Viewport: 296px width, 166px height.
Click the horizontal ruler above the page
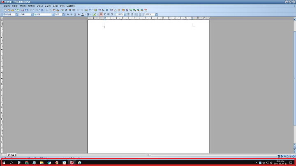pos(148,18)
